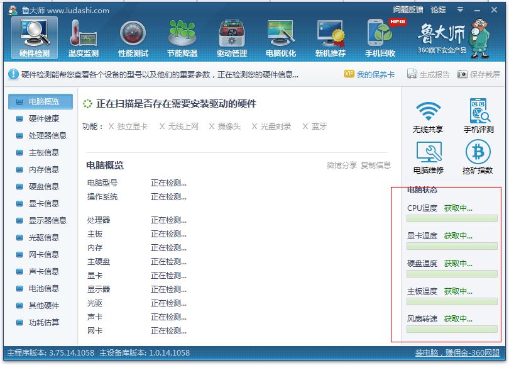Screen dimensions: 509x365
Task: Open the 挖矿指数 mining index panel
Action: pyautogui.click(x=479, y=157)
